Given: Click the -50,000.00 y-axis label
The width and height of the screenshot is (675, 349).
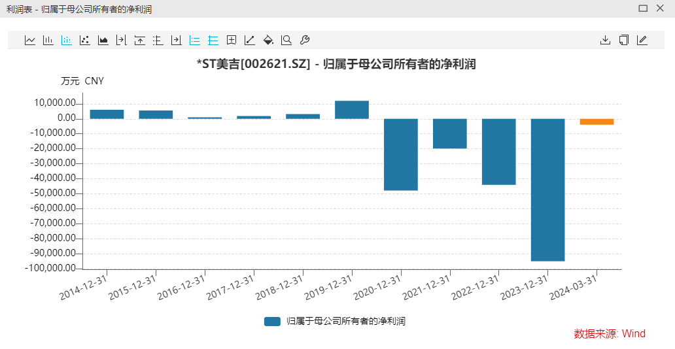Looking at the screenshot, I should (x=53, y=193).
